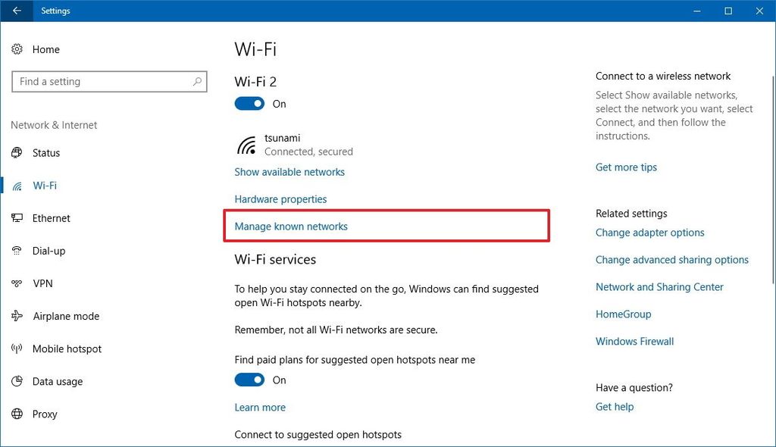Click Change adapter options link
Viewport: 776px width, 447px height.
pyautogui.click(x=649, y=233)
